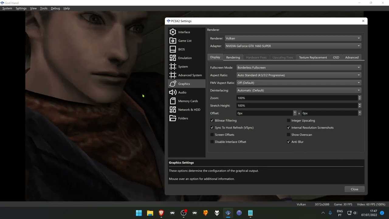Screen dimensions: 389x219
Task: Click the Stretch Height spinner arrows
Action: [360, 106]
